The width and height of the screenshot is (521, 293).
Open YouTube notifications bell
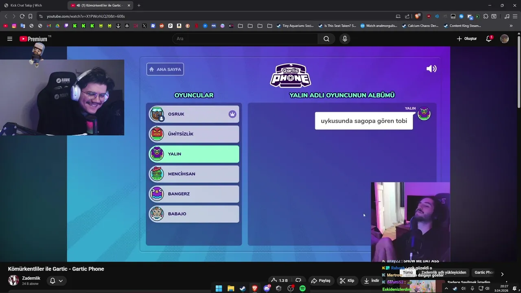[x=489, y=39]
